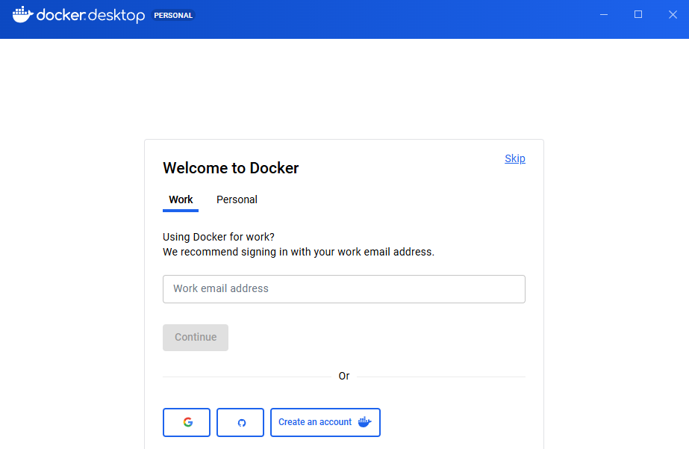Click the Docker whale logo in title bar
The height and width of the screenshot is (449, 689).
[22, 14]
